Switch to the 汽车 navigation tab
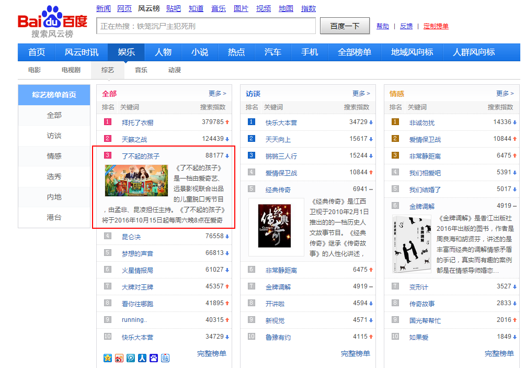Screen dimensions: 525x368 273,52
